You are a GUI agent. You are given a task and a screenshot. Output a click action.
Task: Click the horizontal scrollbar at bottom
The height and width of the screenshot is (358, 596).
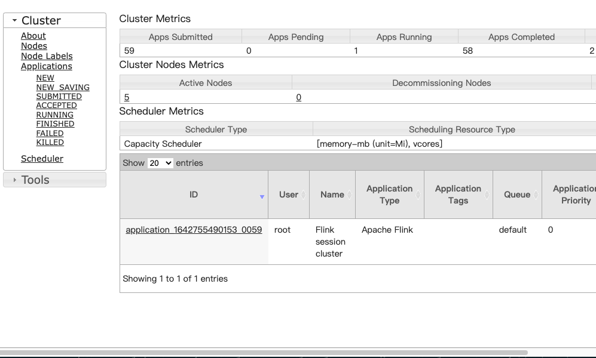[264, 353]
